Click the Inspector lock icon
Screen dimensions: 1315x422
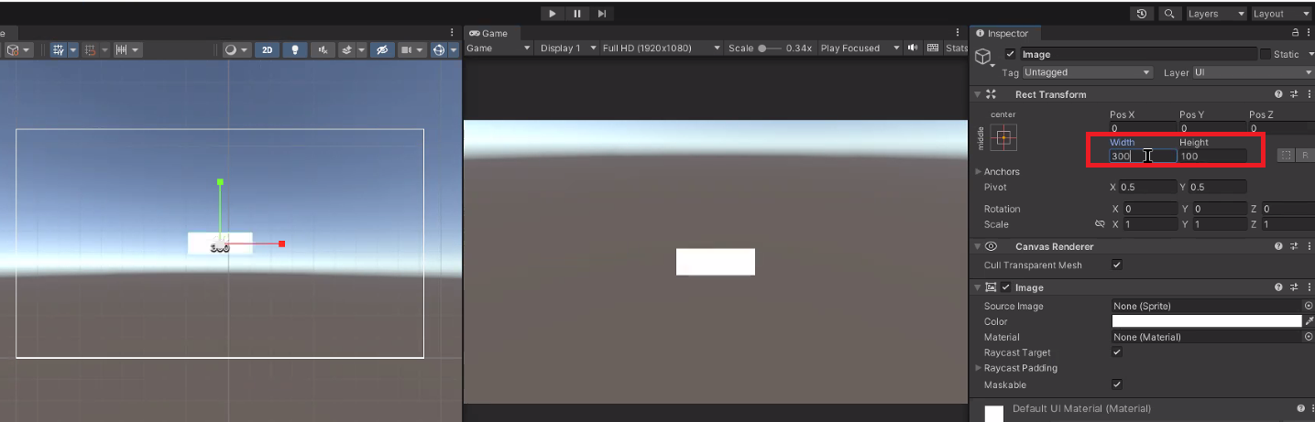tap(1293, 33)
